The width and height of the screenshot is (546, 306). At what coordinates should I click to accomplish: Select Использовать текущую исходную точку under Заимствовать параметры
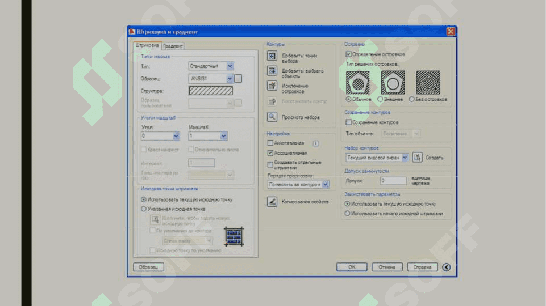(347, 204)
